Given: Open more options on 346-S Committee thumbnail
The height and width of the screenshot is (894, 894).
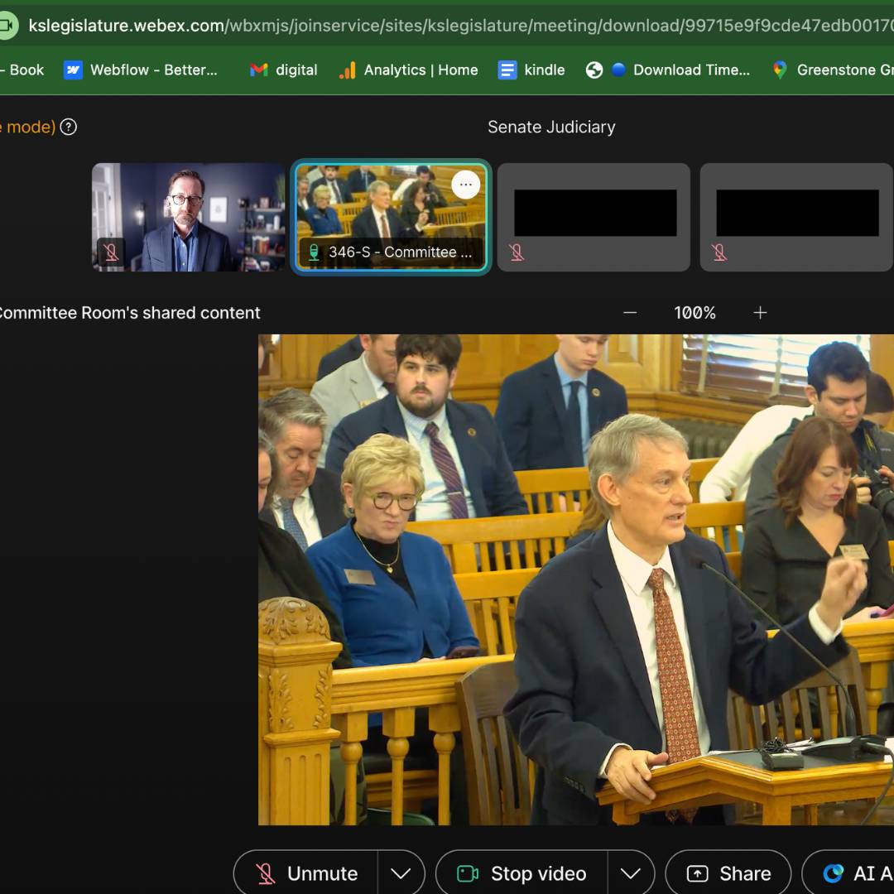Looking at the screenshot, I should tap(466, 185).
